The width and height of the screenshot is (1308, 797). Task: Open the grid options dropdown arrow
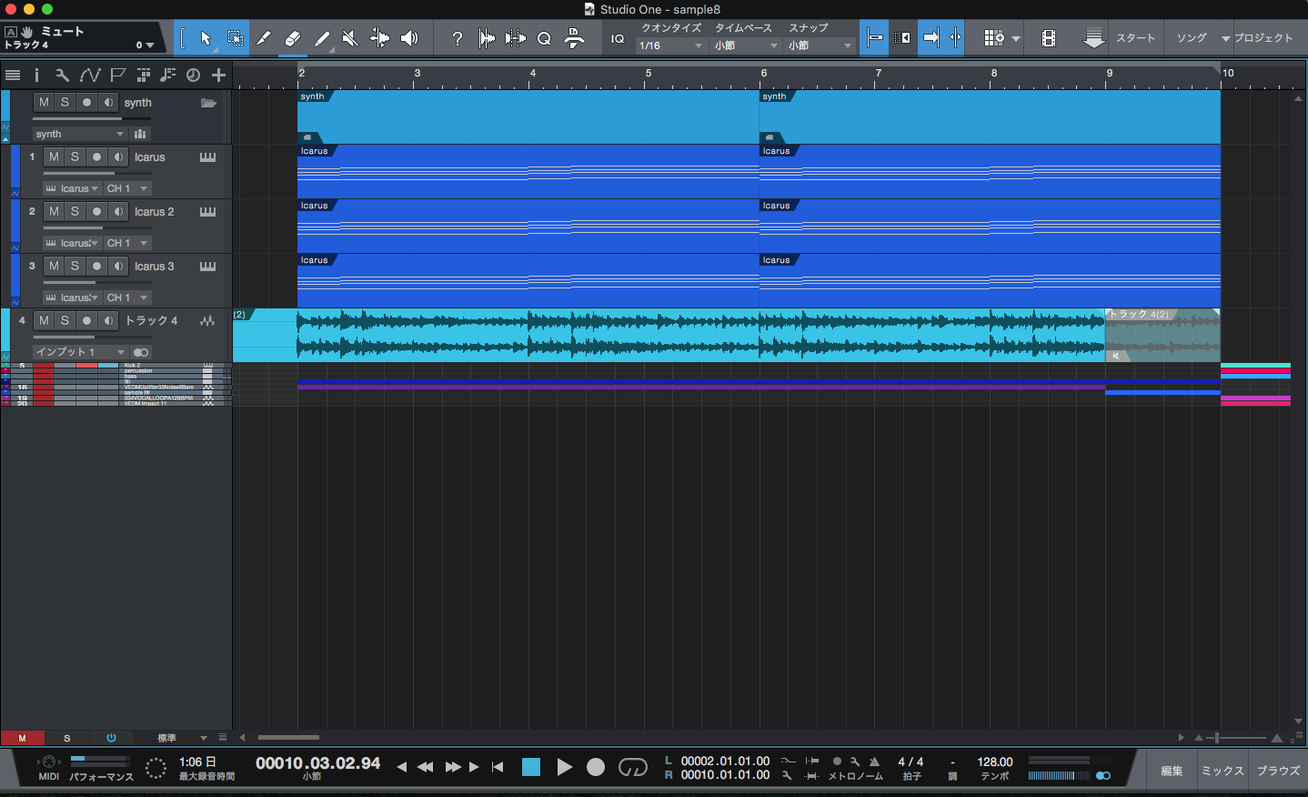click(1016, 39)
